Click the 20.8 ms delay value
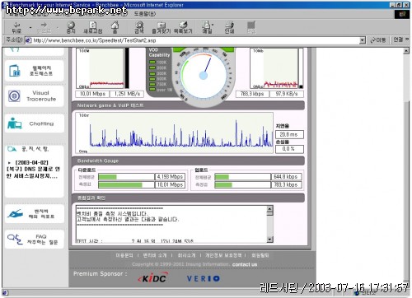Viewport: 412px width, 298px height. [x=289, y=134]
